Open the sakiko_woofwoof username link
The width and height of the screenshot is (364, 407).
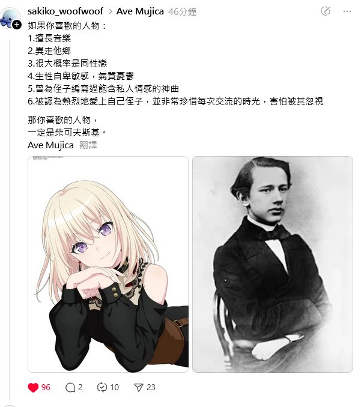pos(65,11)
